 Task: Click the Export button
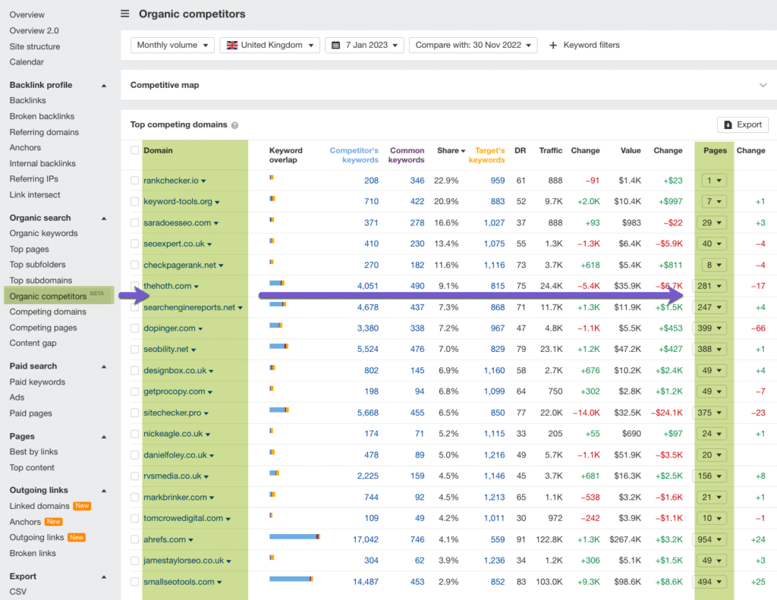coord(742,124)
